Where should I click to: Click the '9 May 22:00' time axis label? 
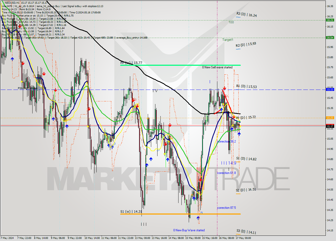click(x=75, y=238)
